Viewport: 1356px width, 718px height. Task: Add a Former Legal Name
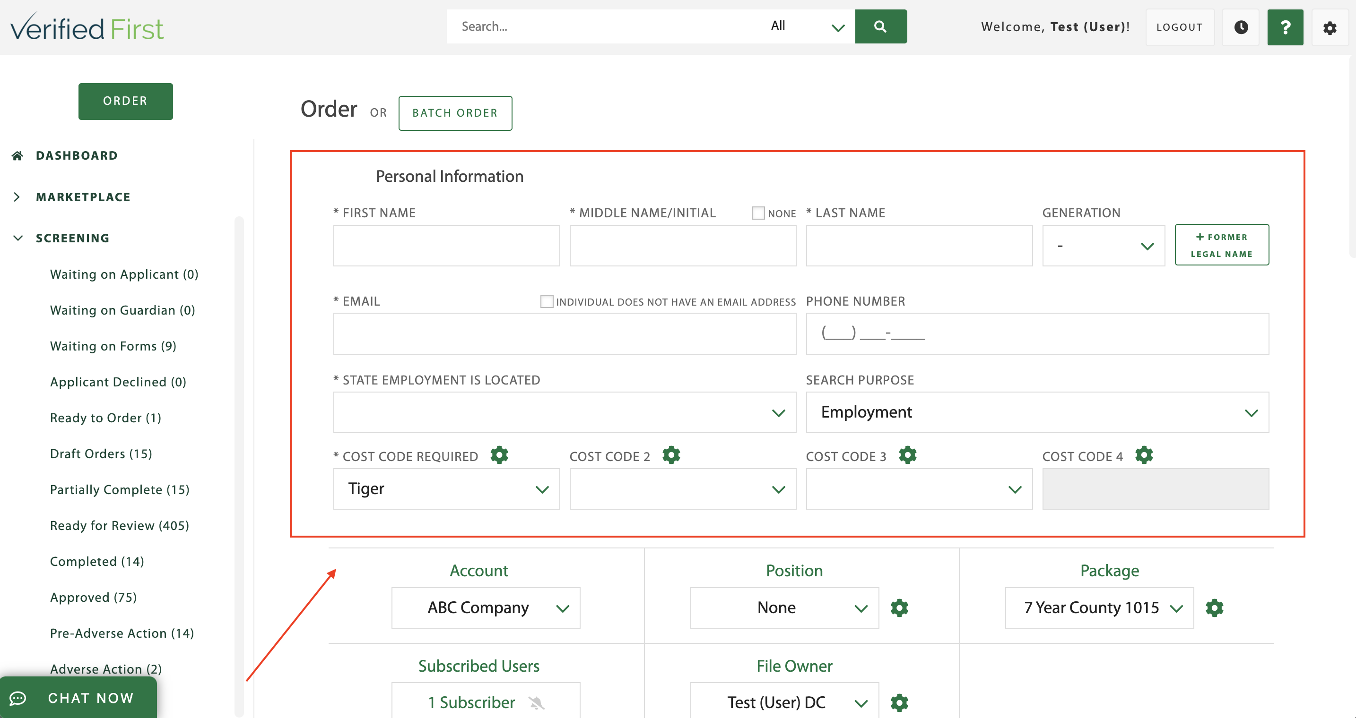point(1222,245)
